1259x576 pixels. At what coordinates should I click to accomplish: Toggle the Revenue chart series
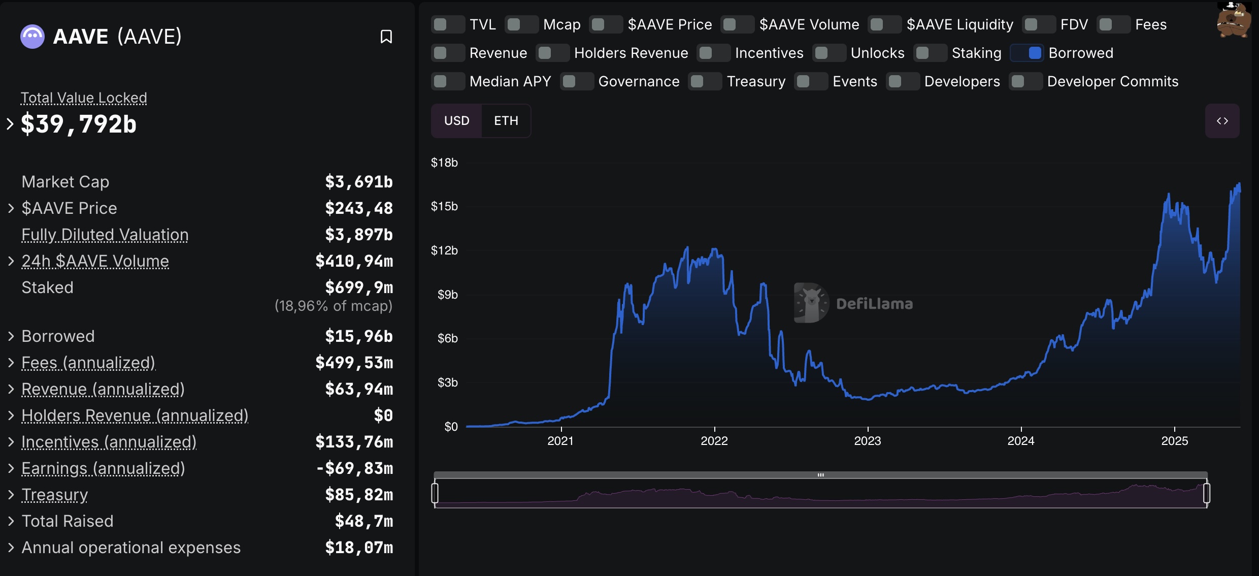tap(448, 53)
